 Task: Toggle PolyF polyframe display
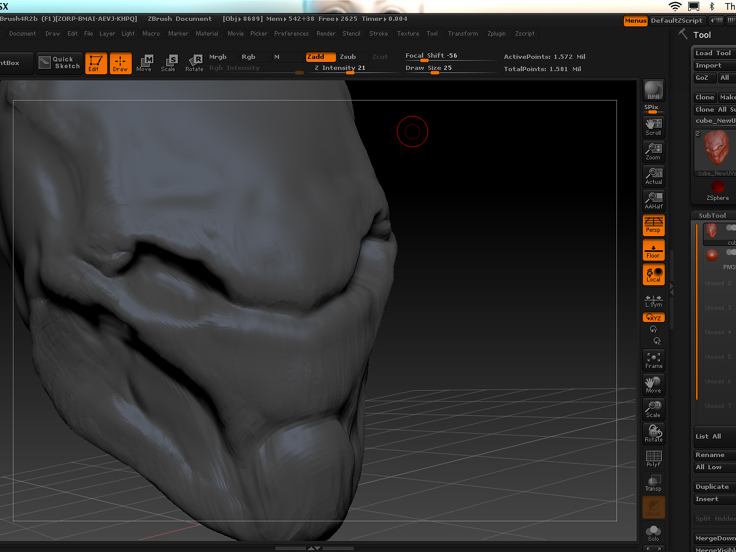[x=653, y=458]
